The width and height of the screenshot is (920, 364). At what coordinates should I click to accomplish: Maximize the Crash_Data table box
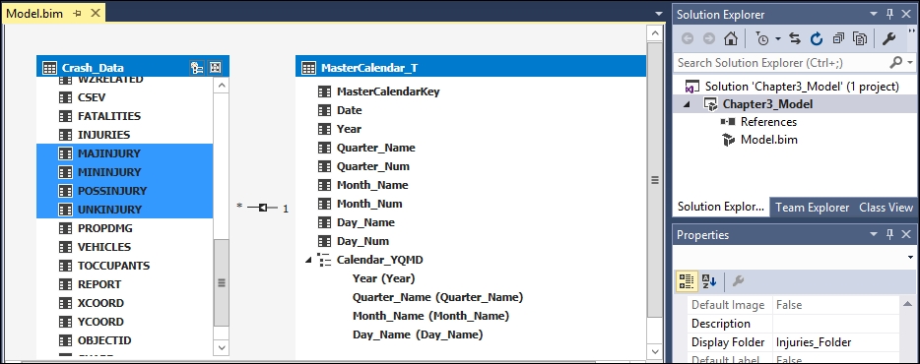click(216, 68)
